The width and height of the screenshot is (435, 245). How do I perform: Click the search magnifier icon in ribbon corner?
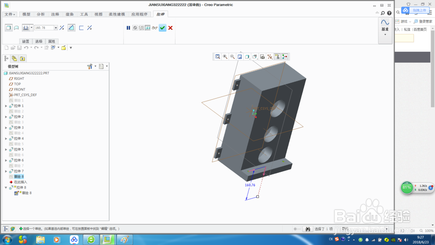click(x=383, y=13)
